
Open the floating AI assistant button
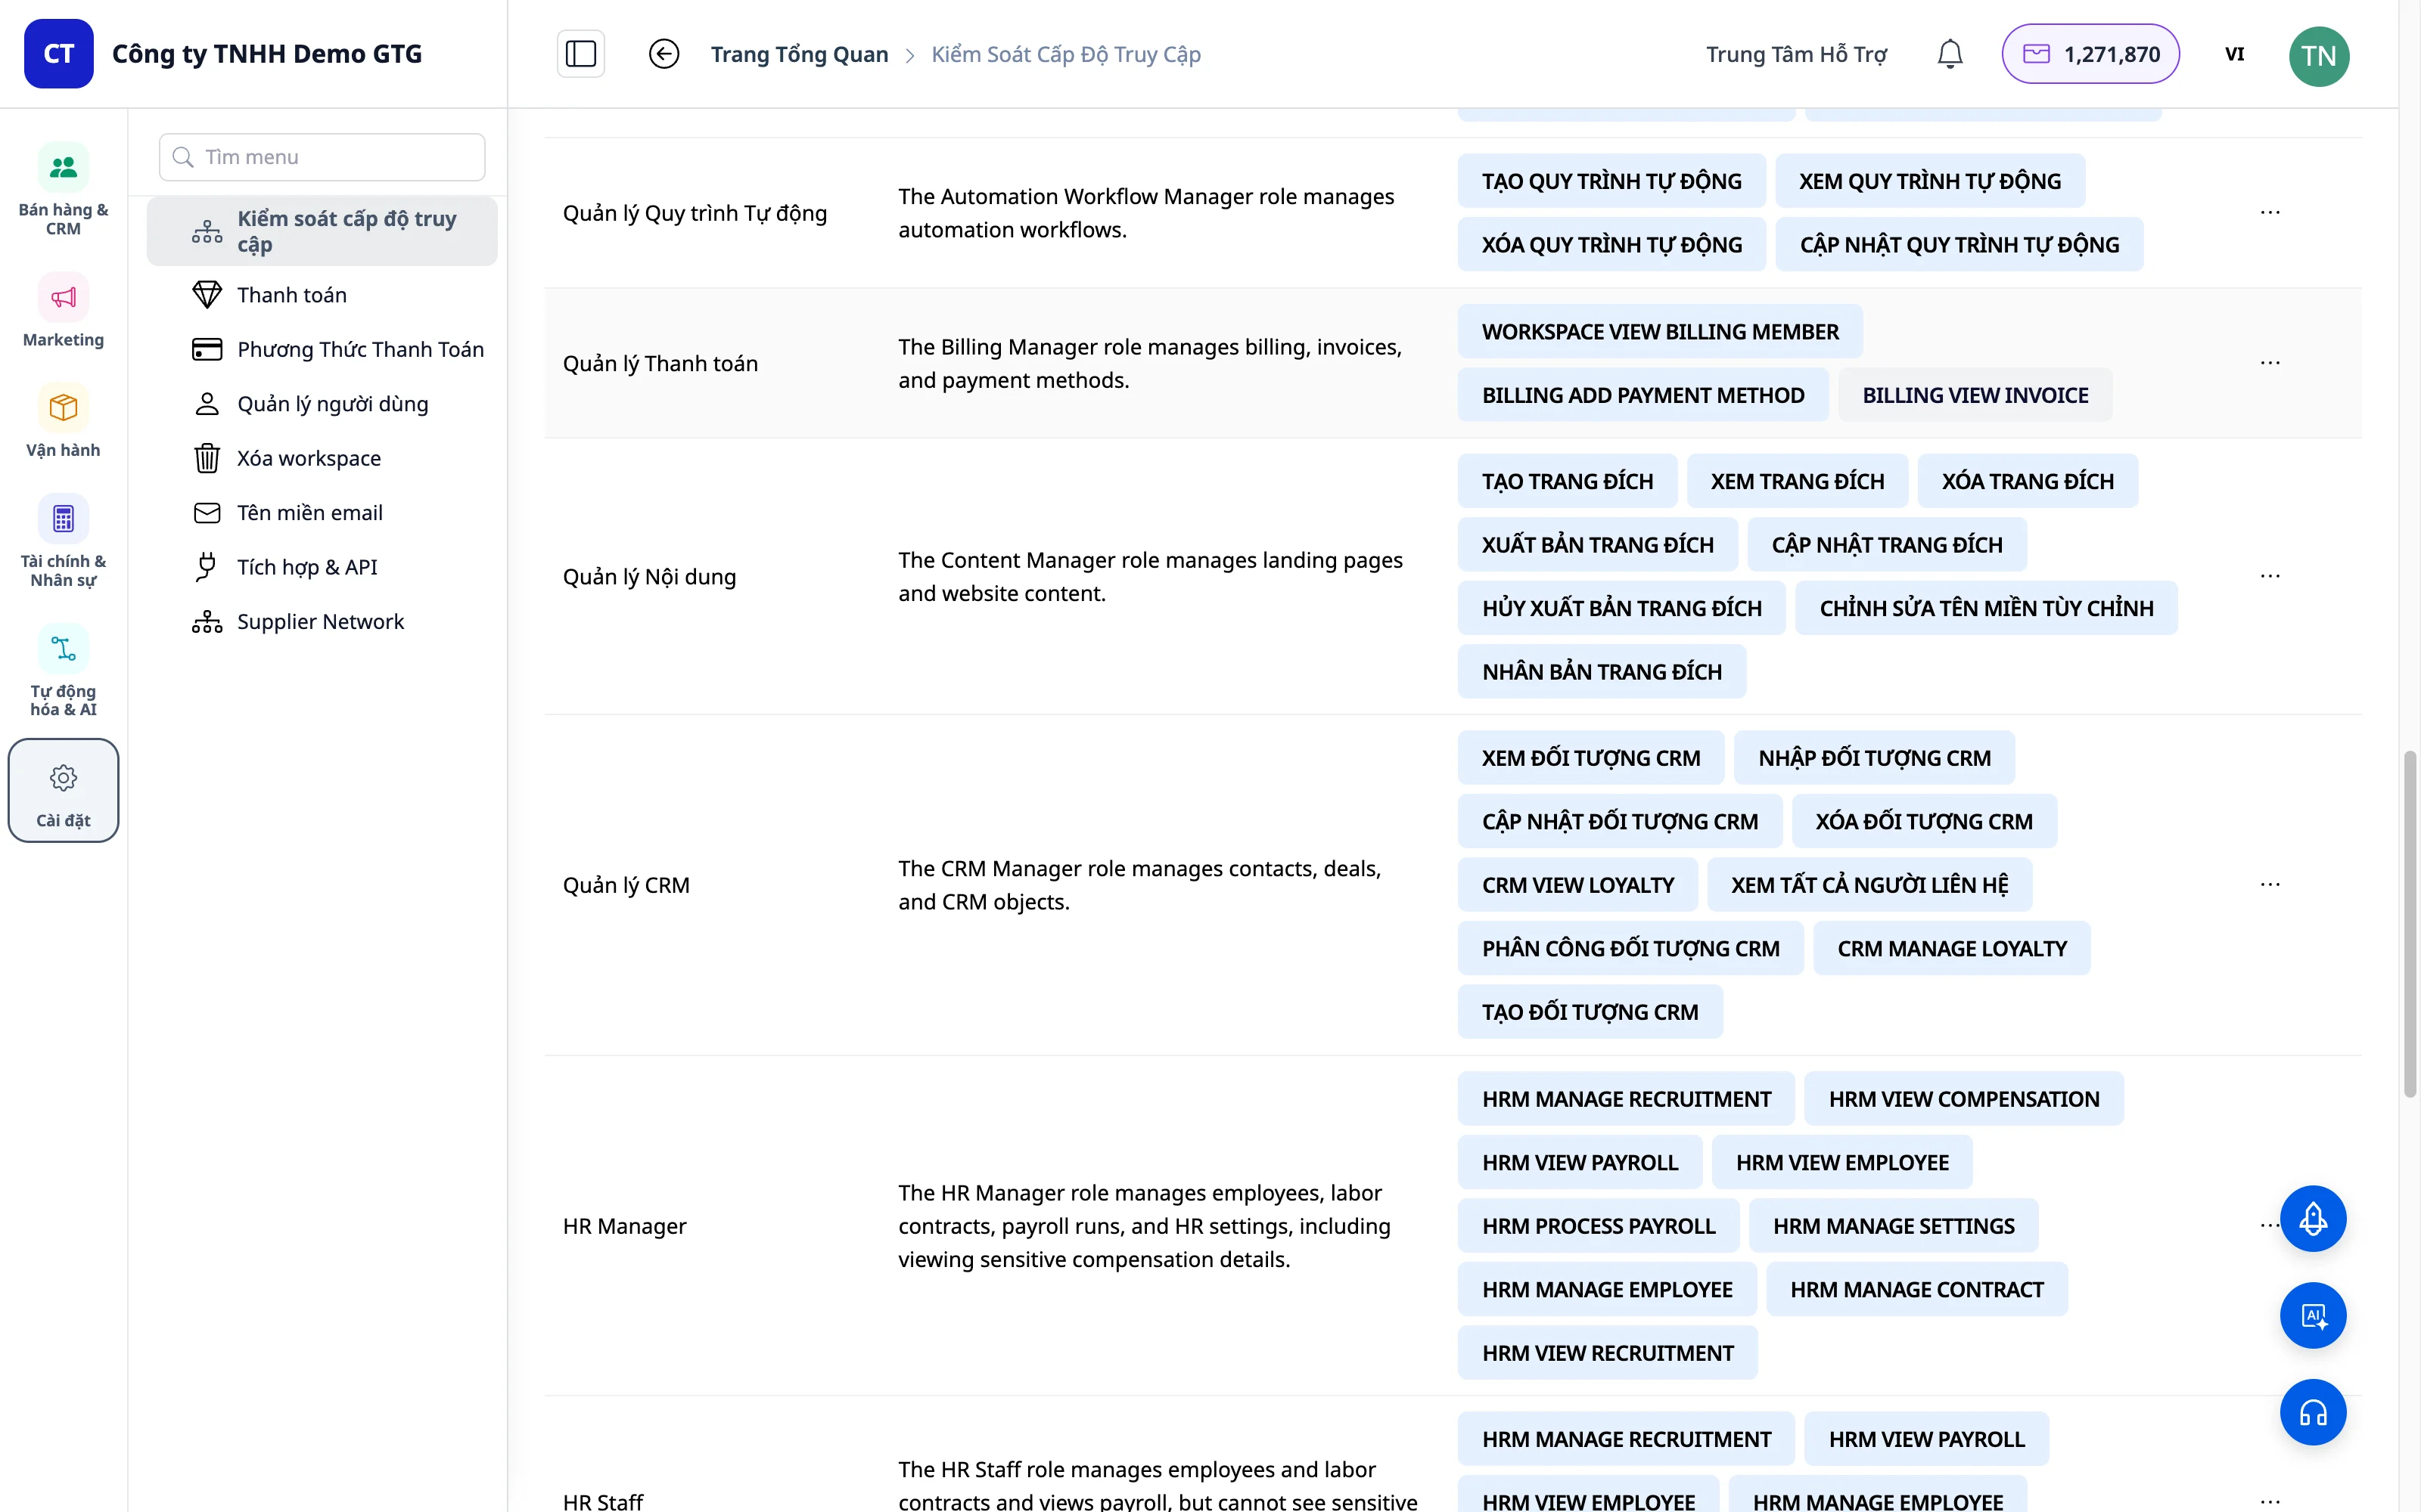(x=2313, y=1315)
